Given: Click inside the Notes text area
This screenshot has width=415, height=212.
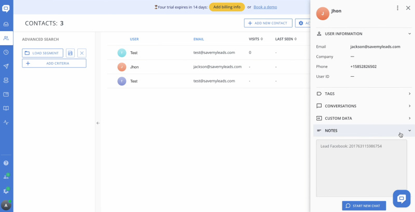Looking at the screenshot, I should click(362, 168).
